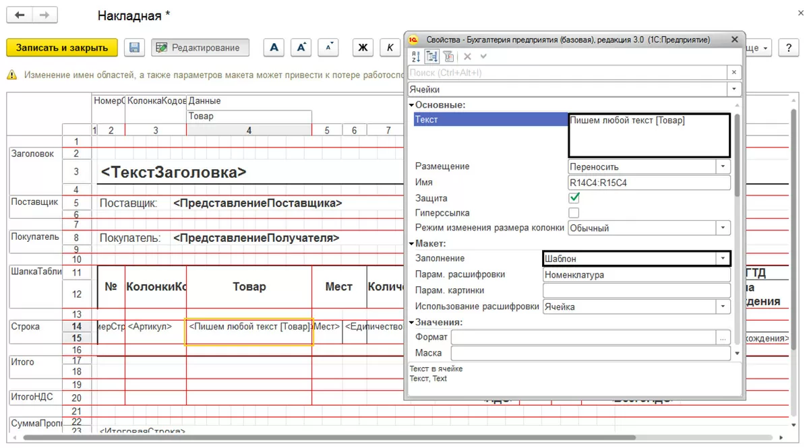Clear the property search field with X
Screen dimensions: 809x448
(734, 72)
